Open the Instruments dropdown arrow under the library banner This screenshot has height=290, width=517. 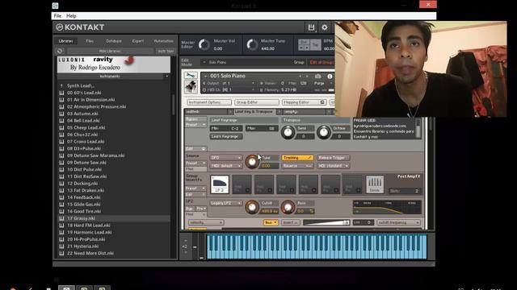tap(167, 77)
